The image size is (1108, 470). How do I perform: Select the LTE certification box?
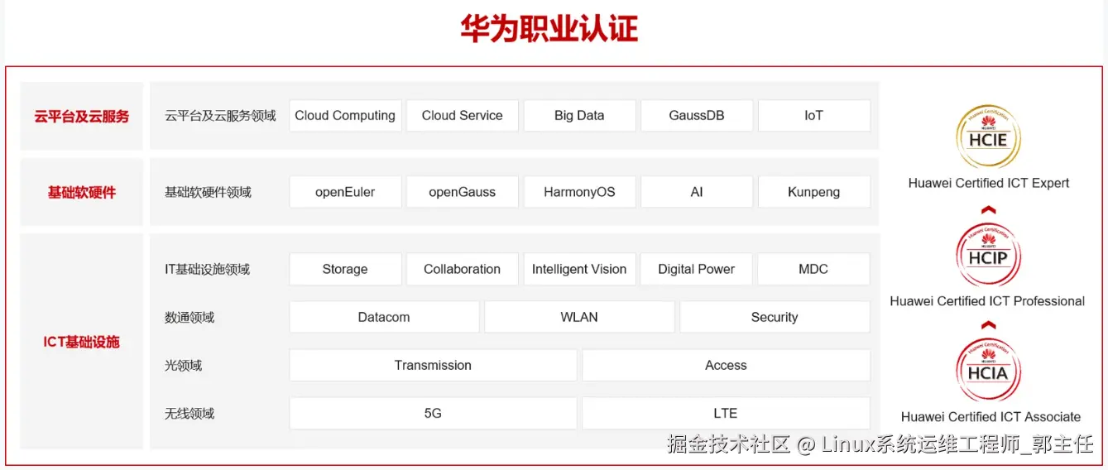pos(727,413)
